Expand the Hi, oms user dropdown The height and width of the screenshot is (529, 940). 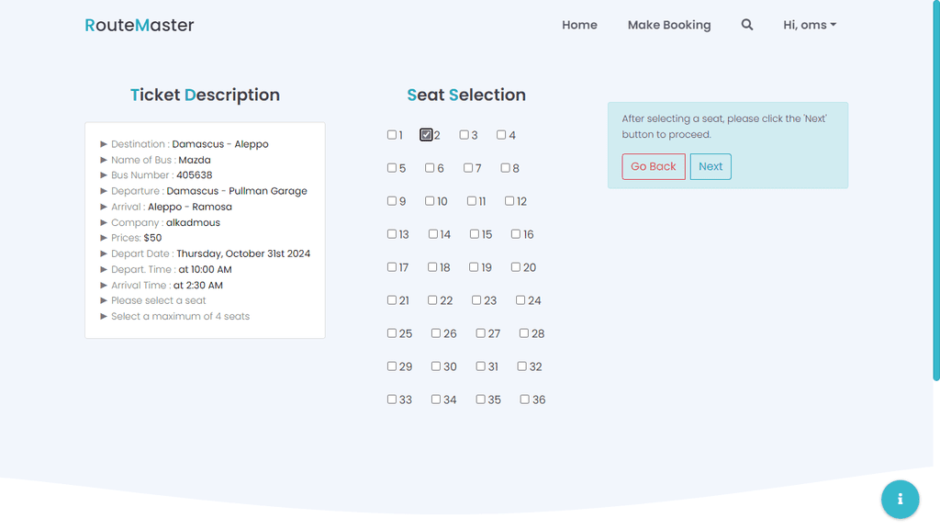click(810, 25)
